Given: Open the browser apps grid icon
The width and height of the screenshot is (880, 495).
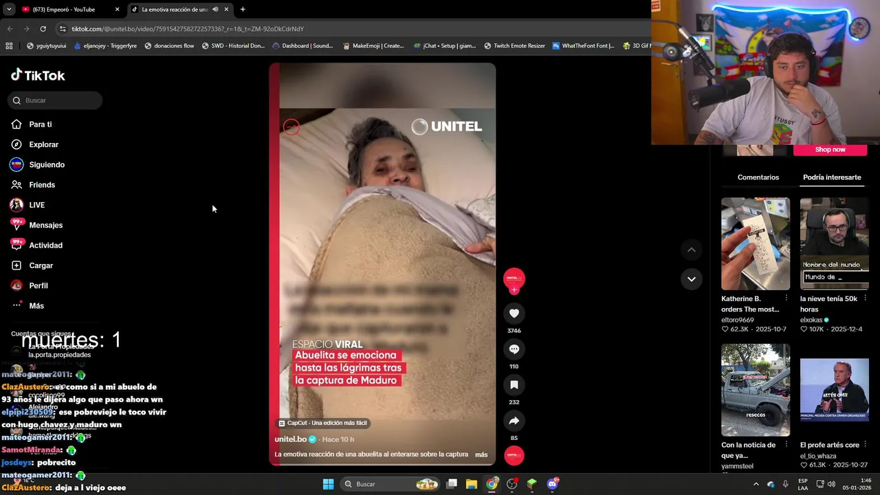Looking at the screenshot, I should click(9, 46).
